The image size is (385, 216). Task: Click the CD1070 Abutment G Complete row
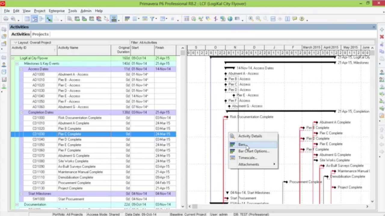(x=94, y=156)
